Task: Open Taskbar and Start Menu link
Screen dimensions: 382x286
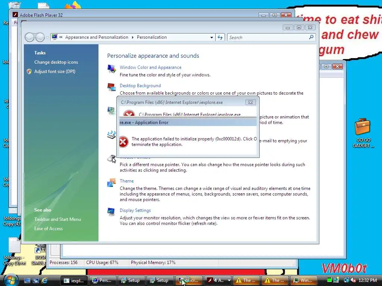Action: click(x=57, y=219)
